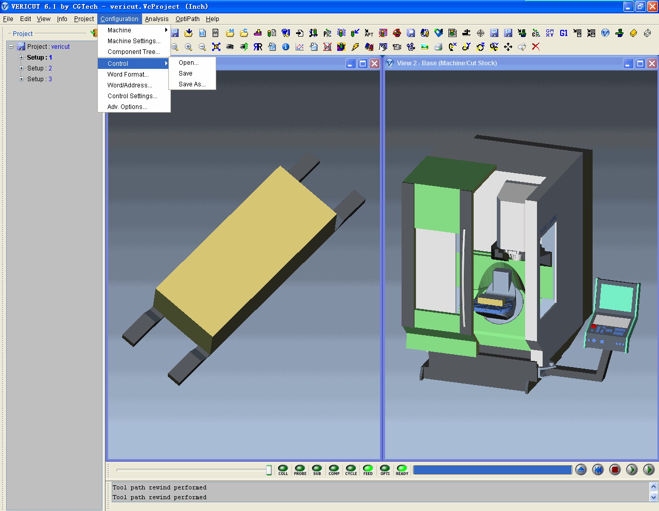Click the Single Step play button

632,469
